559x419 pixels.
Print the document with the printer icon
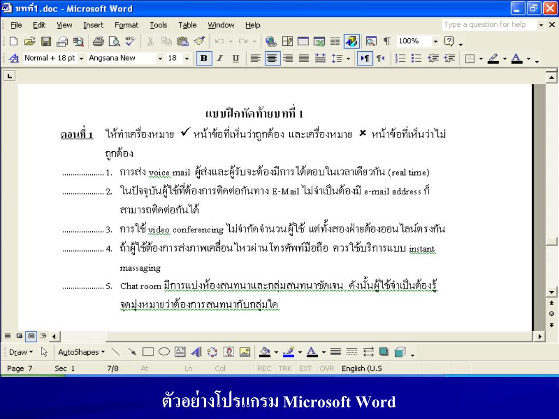point(98,41)
